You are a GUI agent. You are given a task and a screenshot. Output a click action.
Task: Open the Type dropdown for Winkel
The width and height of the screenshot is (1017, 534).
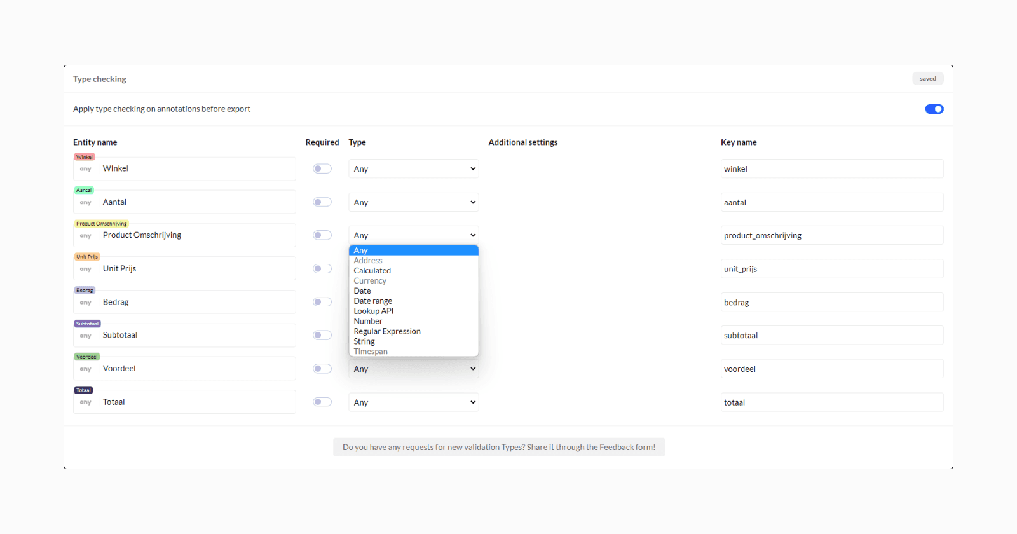click(x=413, y=169)
